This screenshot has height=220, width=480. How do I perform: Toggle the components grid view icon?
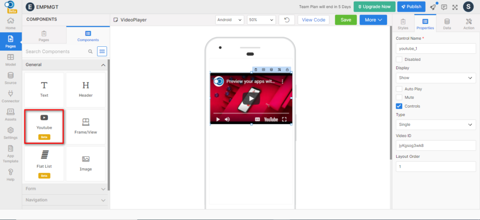pyautogui.click(x=102, y=51)
